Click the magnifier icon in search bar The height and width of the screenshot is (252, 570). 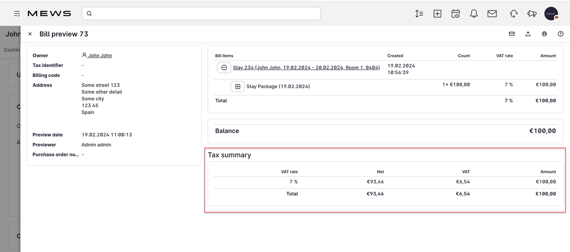89,14
